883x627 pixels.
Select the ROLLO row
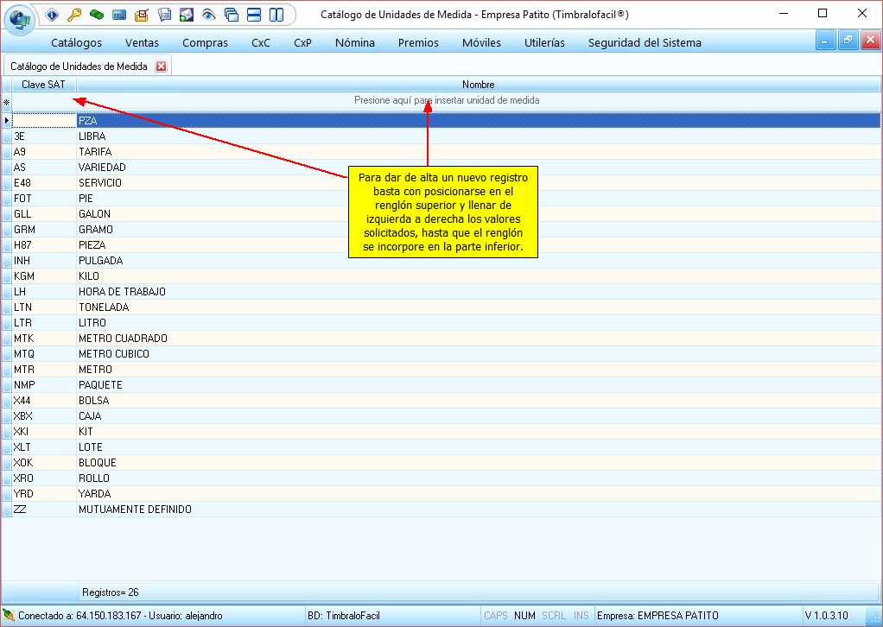441,478
